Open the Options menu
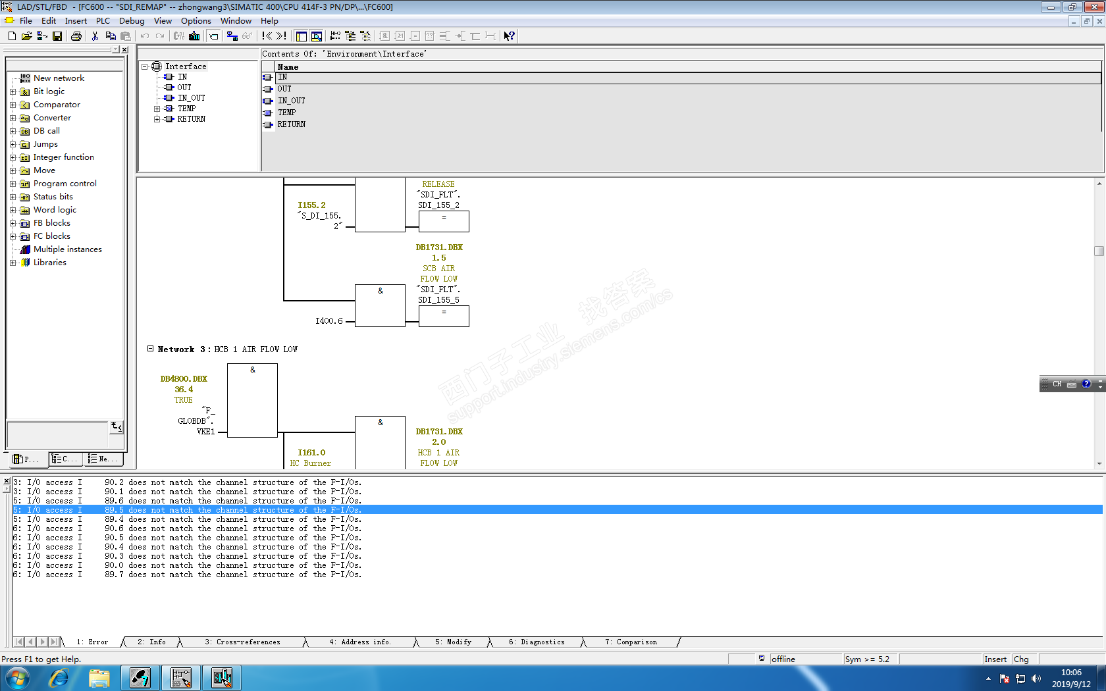The height and width of the screenshot is (691, 1106). click(196, 21)
